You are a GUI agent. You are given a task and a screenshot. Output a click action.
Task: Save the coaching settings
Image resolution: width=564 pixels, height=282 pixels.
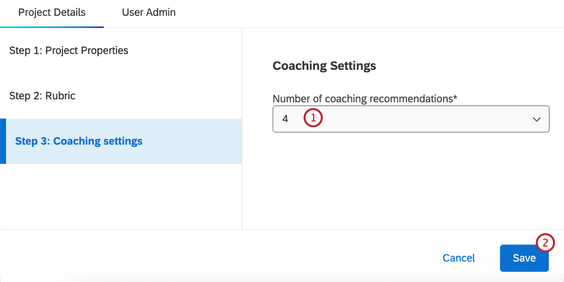(x=524, y=258)
